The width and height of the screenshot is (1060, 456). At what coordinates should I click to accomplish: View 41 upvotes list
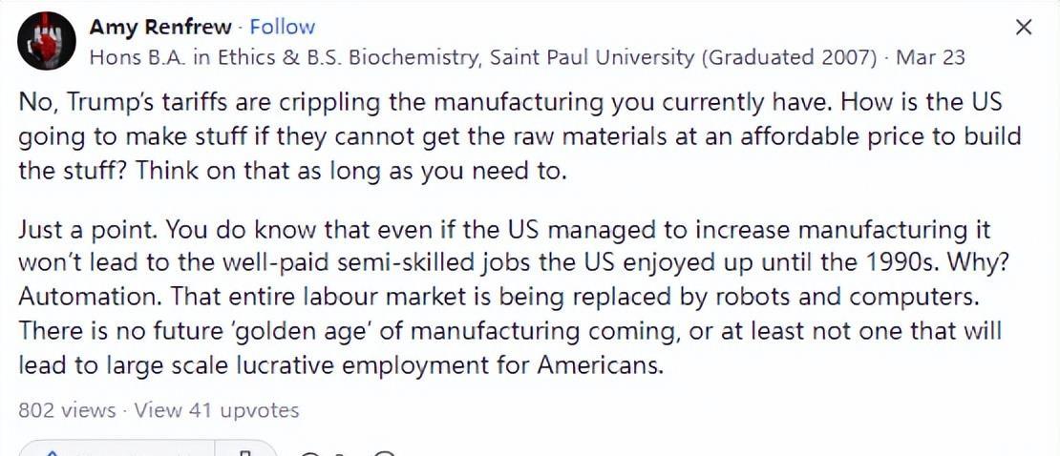[217, 409]
